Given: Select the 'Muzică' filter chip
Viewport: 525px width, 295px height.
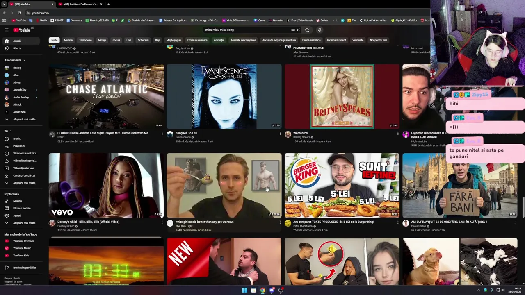Looking at the screenshot, I should click(68, 40).
